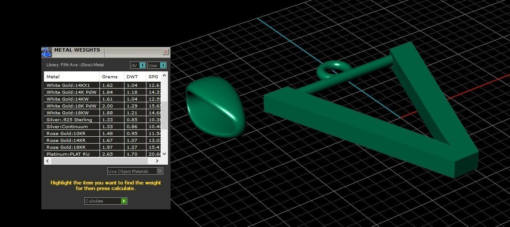Enable Use Object Materials option
Image resolution: width=510 pixels, height=227 pixels.
(x=135, y=171)
